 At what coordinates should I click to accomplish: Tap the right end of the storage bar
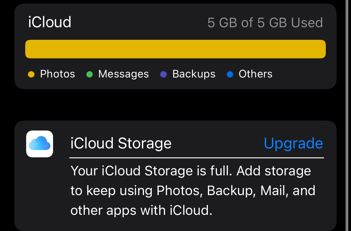click(321, 49)
